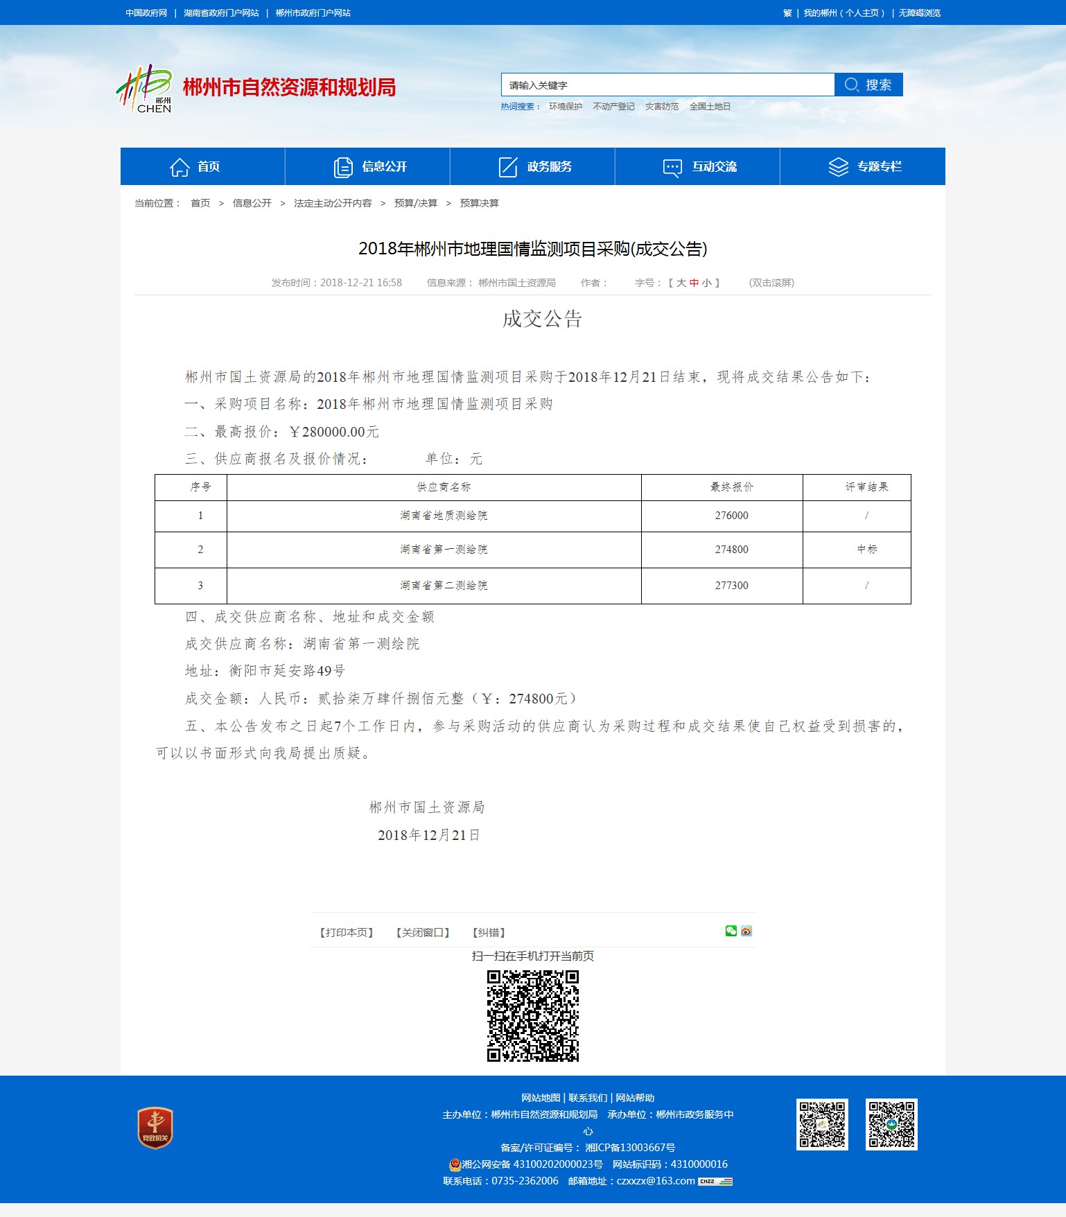Click the (双击滚屏) hint text

(x=771, y=283)
